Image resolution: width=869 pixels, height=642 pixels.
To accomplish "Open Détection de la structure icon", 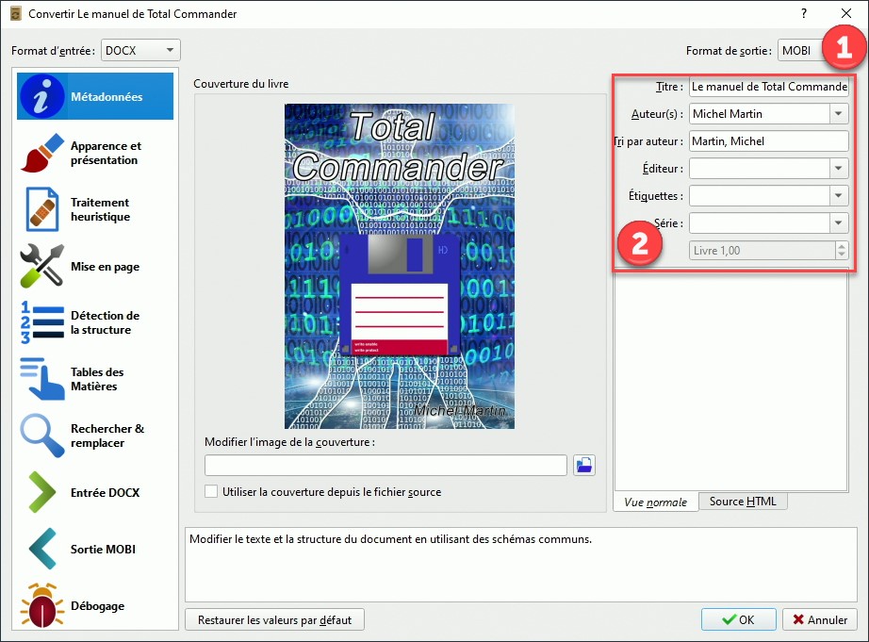I will coord(41,322).
